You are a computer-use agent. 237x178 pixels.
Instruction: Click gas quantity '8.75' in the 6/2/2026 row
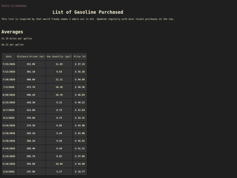59,118
